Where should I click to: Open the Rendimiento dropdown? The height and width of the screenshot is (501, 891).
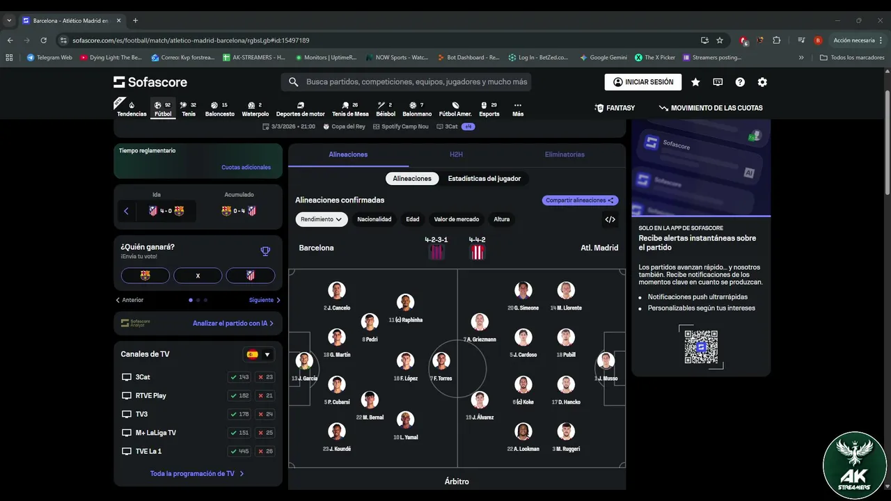322,219
